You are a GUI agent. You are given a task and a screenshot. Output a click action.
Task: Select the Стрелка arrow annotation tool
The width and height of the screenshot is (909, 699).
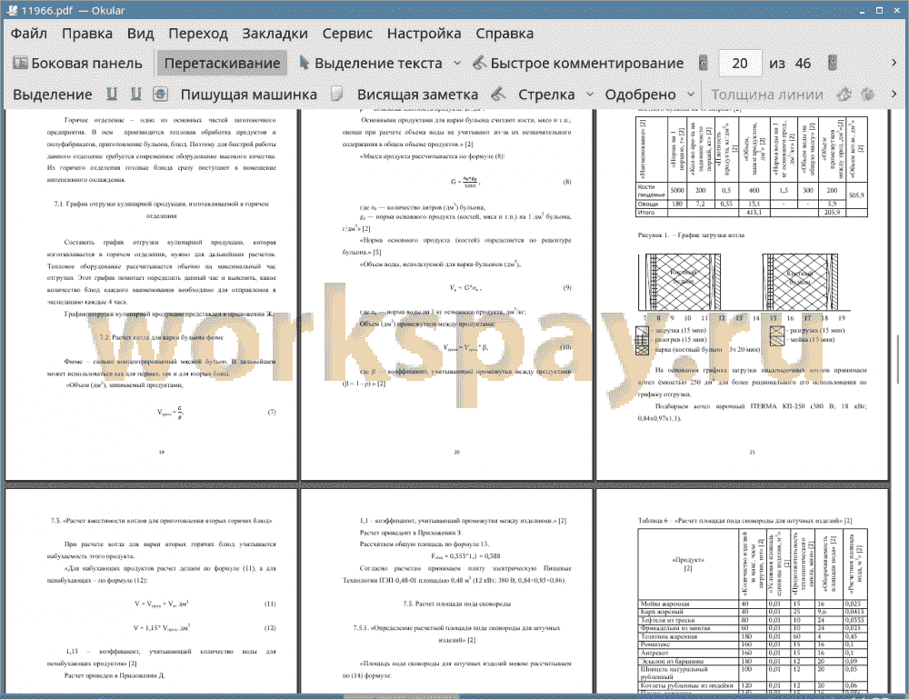click(546, 95)
